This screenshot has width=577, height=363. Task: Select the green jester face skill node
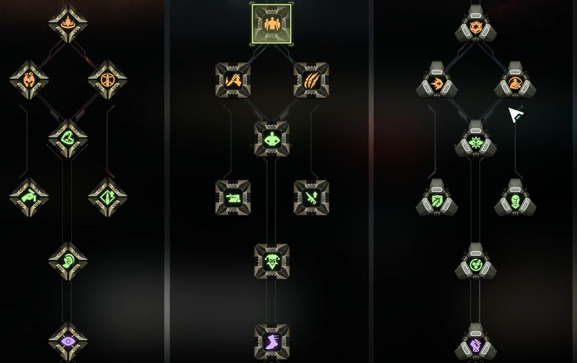click(272, 262)
